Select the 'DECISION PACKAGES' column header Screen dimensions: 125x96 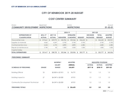[x=90, y=36]
